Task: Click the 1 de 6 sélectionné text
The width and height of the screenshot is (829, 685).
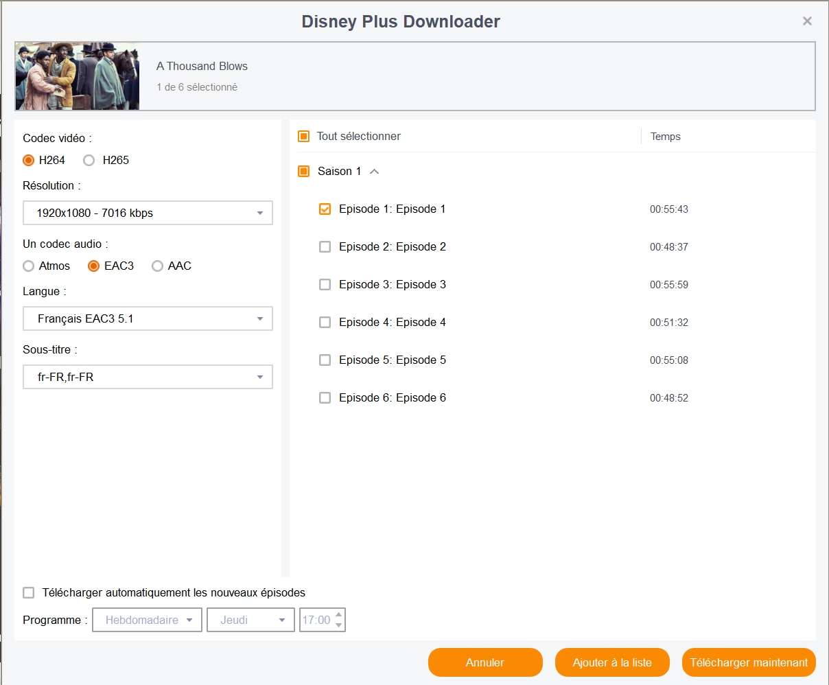Action: point(197,87)
